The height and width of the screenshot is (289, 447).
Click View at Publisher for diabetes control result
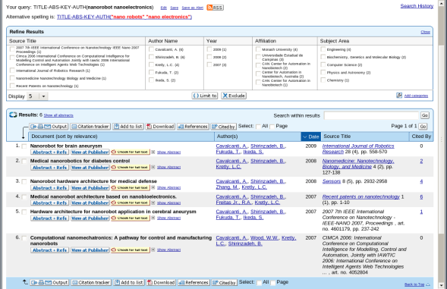coord(90,168)
